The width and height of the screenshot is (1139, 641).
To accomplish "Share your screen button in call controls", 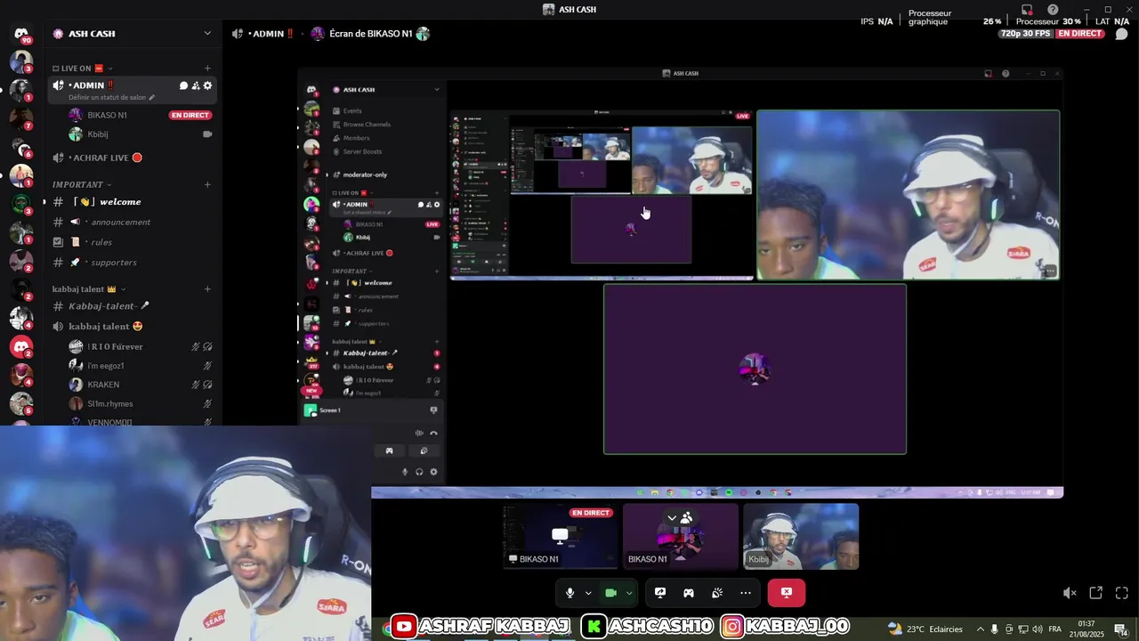I will pyautogui.click(x=660, y=593).
